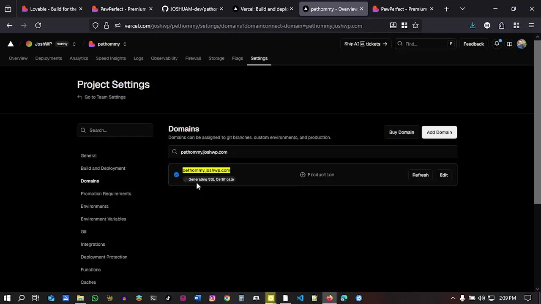Click the tracking protection shield icon
The width and height of the screenshot is (541, 304).
click(96, 26)
